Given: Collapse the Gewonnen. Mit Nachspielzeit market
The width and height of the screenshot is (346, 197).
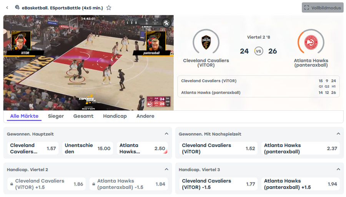Looking at the screenshot, I should pyautogui.click(x=338, y=134).
